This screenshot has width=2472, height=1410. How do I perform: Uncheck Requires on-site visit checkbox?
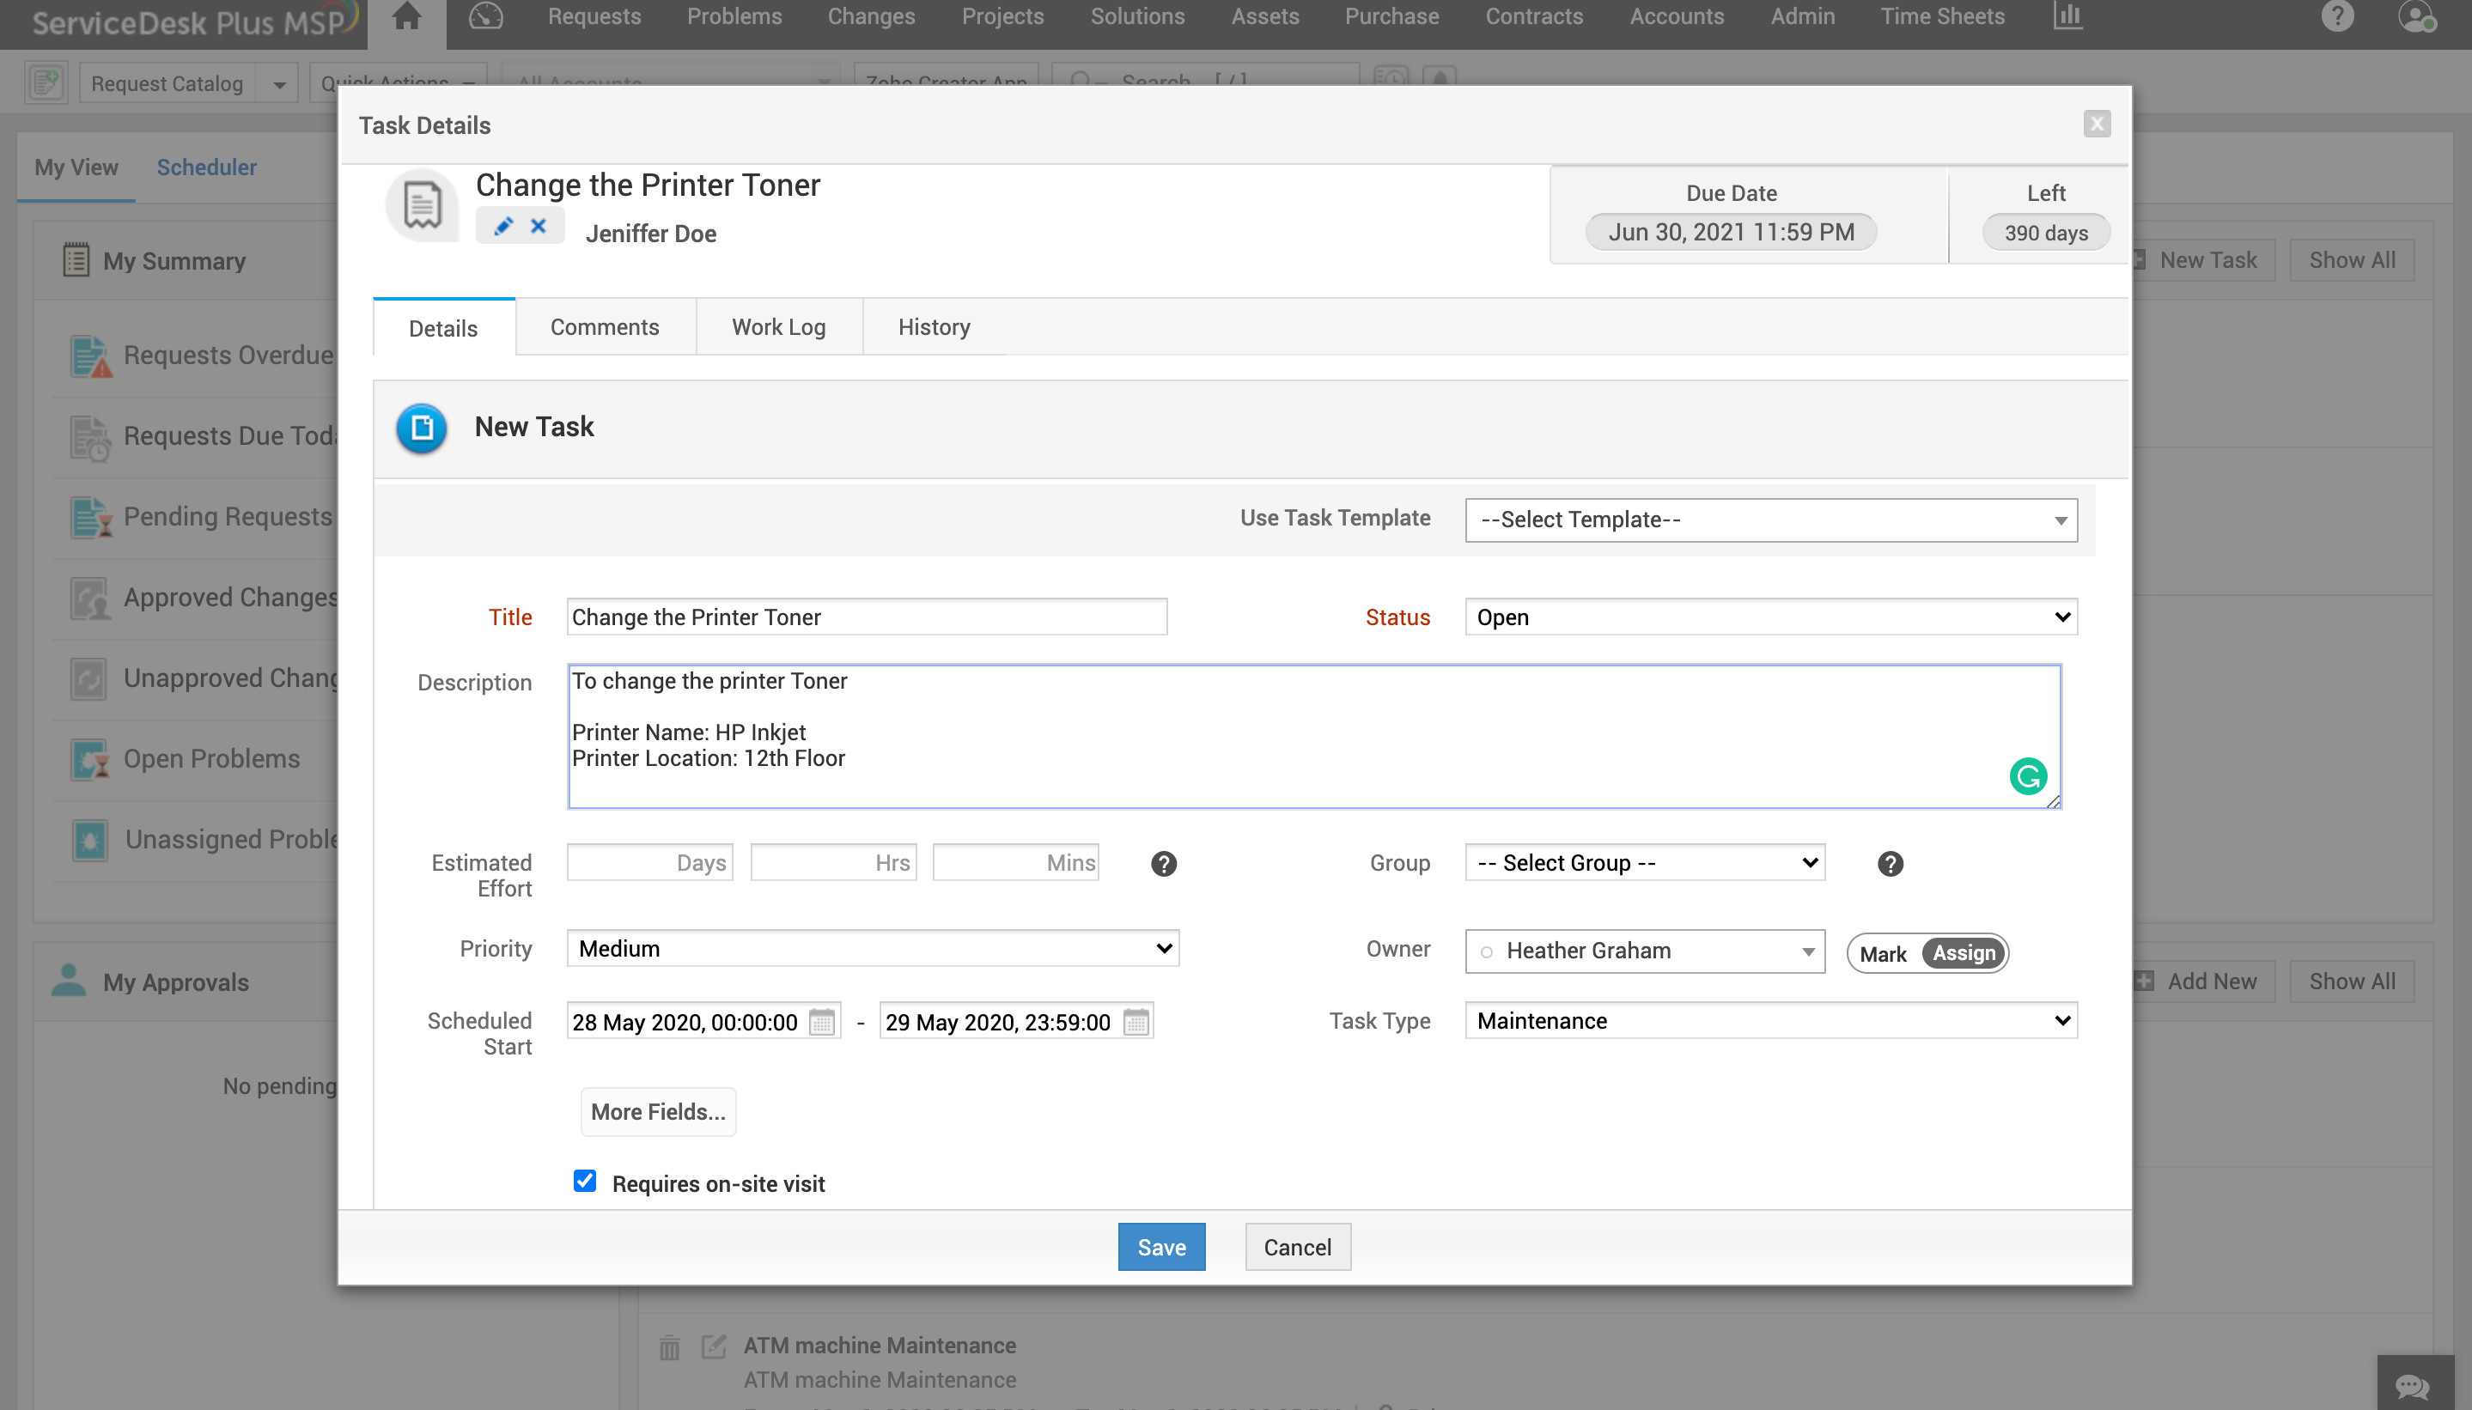[x=584, y=1182]
